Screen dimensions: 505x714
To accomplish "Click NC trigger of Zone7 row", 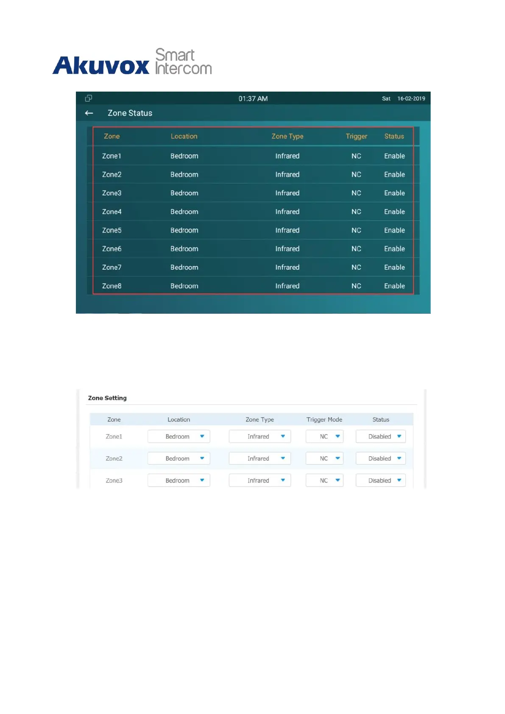I will (356, 267).
